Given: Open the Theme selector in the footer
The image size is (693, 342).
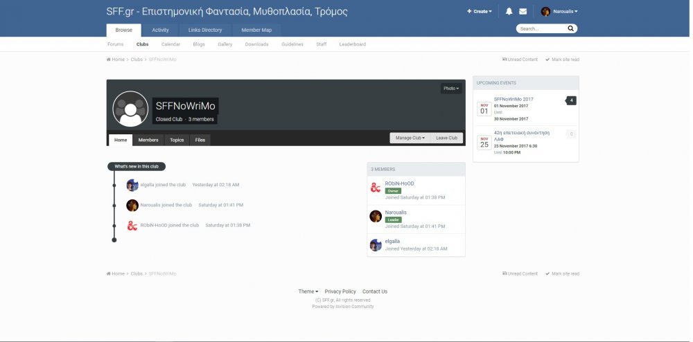Looking at the screenshot, I should (x=308, y=291).
